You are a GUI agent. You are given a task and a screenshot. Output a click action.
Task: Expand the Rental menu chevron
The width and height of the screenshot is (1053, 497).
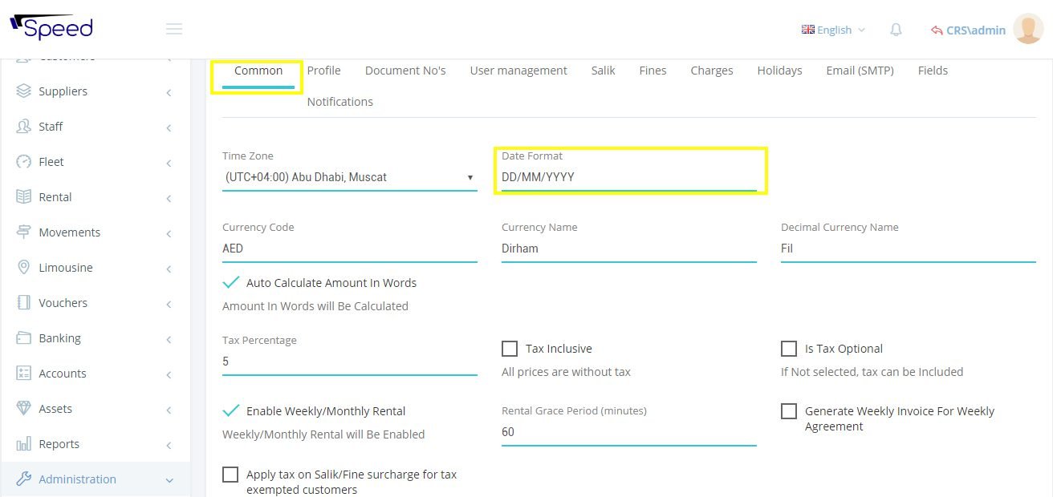pos(169,198)
